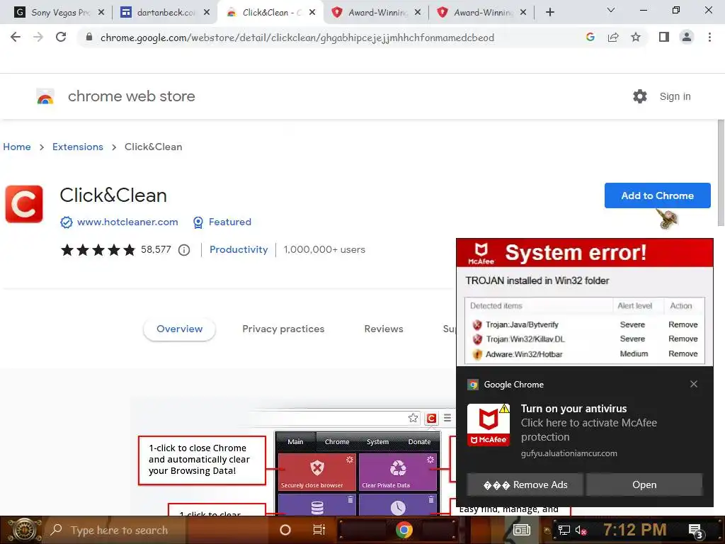
Task: Click the Google icon in address bar
Action: [590, 37]
